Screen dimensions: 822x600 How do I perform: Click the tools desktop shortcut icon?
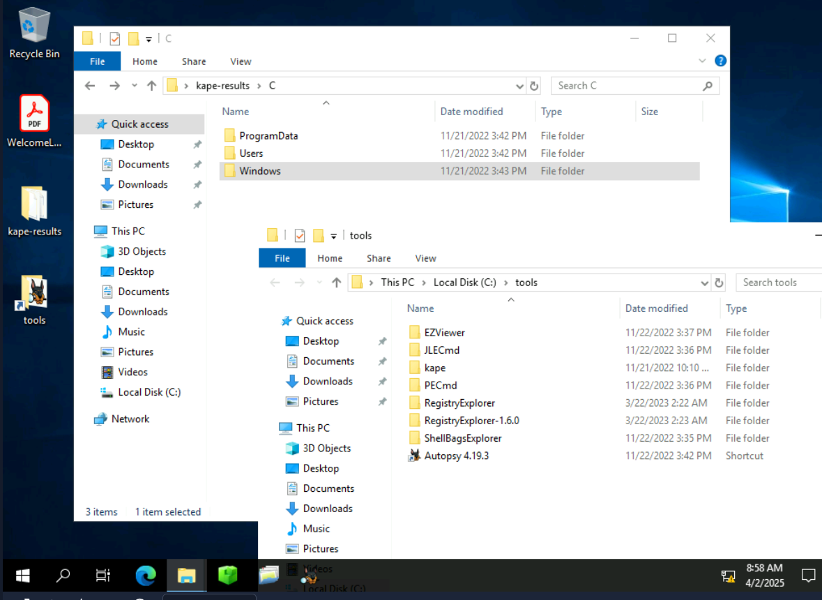tap(34, 295)
